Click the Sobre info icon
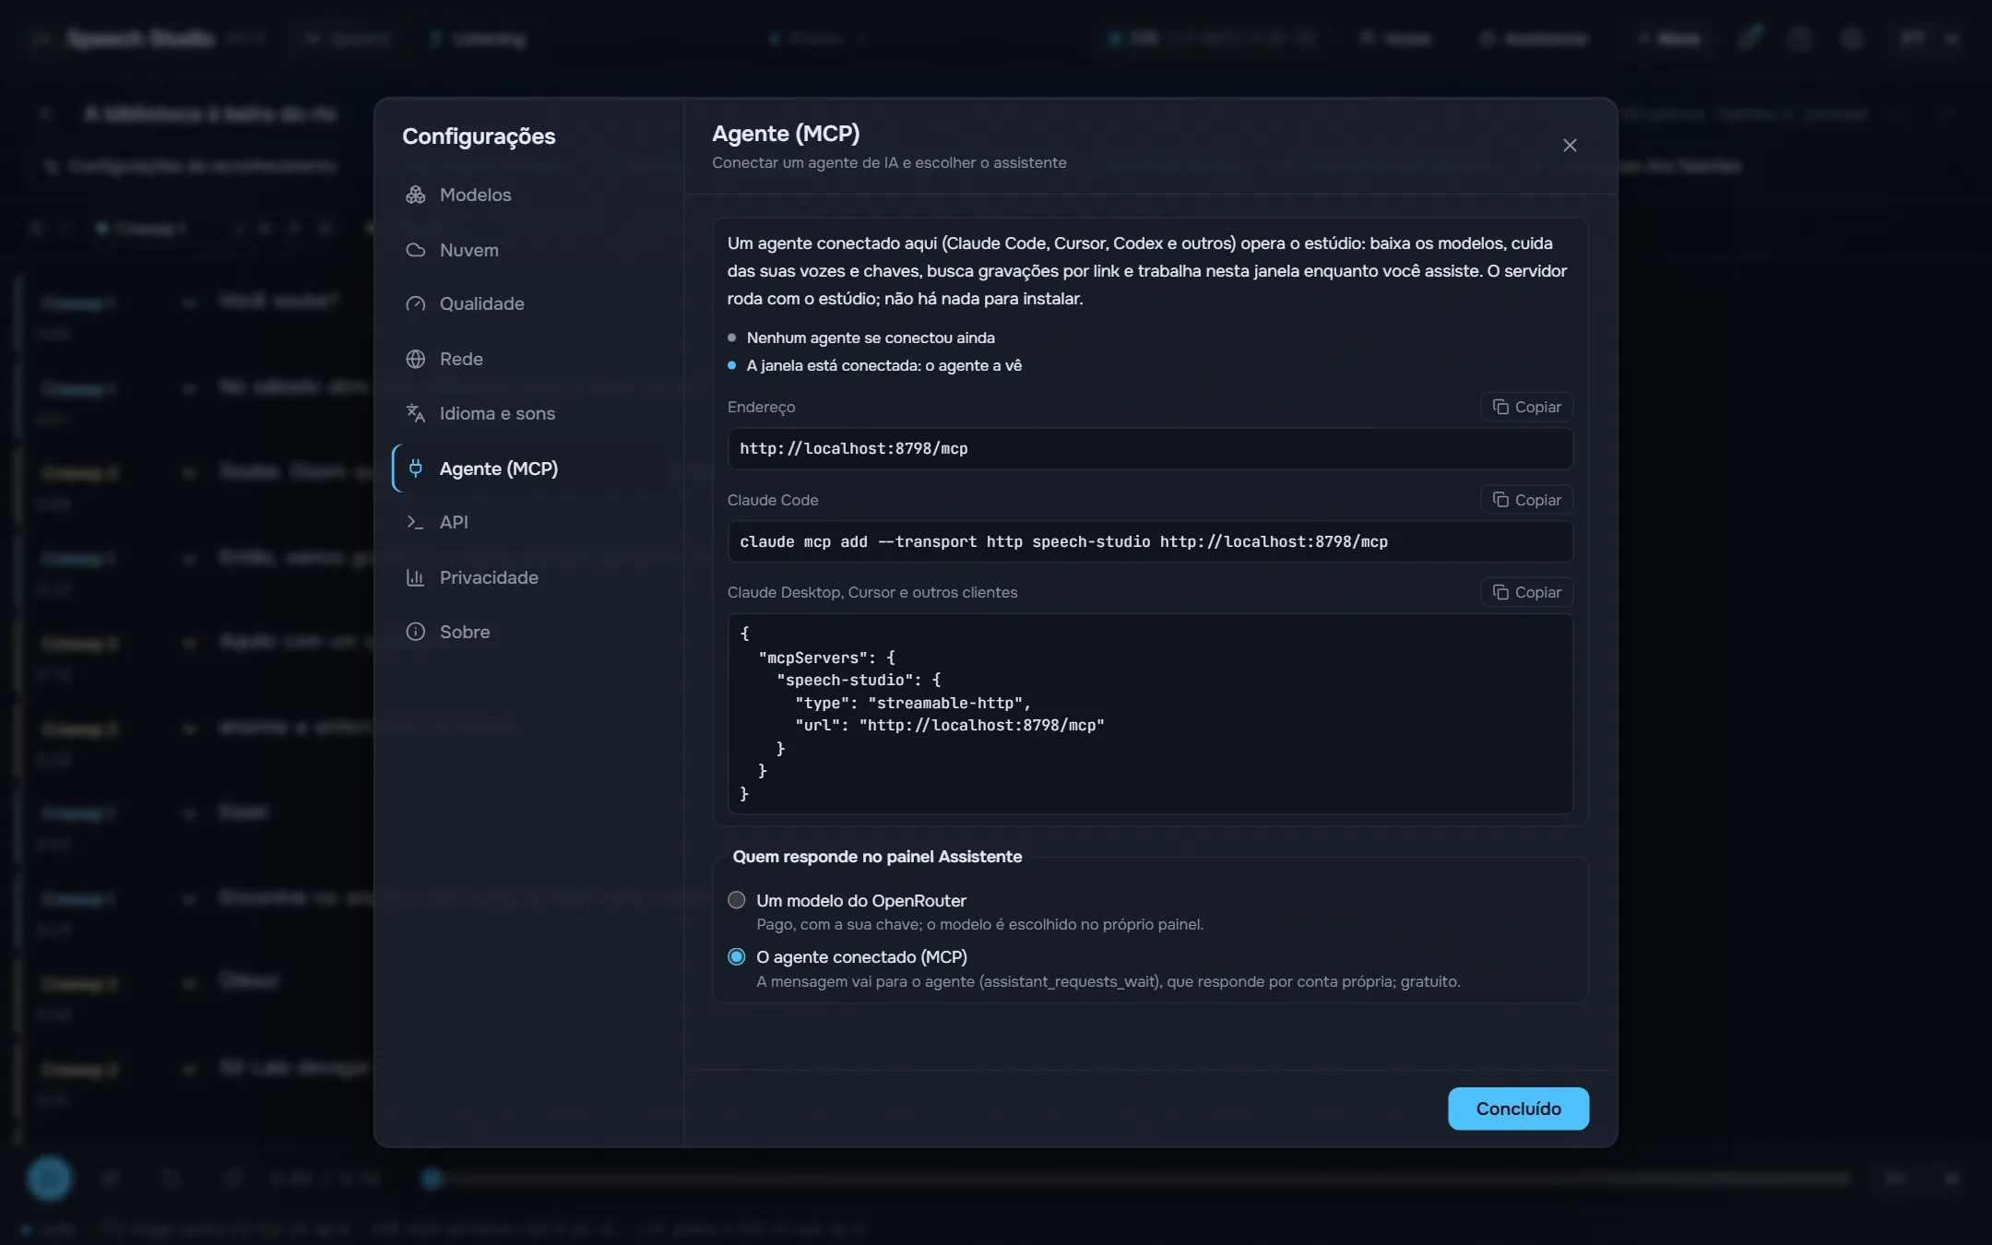 416,632
